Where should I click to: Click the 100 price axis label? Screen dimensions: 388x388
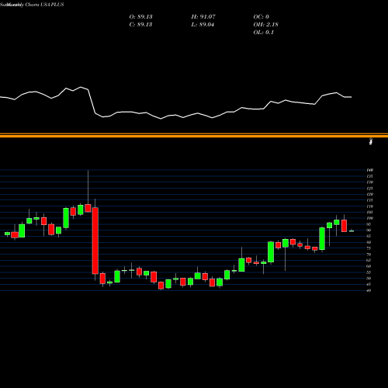[370, 218]
